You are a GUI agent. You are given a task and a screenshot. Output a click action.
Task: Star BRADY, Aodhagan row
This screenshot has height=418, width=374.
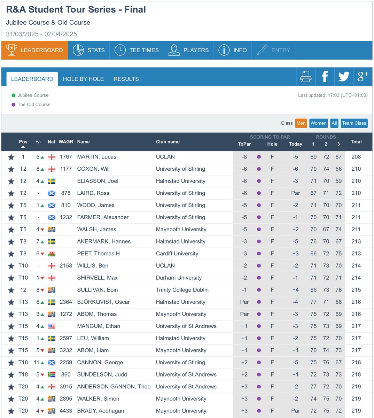11,411
